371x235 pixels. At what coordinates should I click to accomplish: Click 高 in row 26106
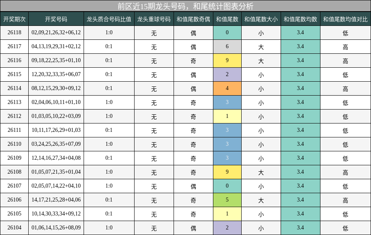[x=346, y=200]
